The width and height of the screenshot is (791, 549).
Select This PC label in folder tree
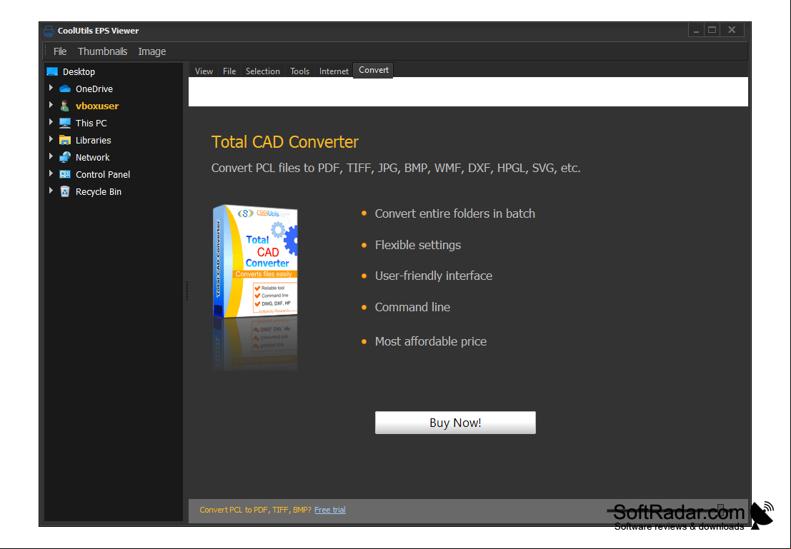point(91,123)
